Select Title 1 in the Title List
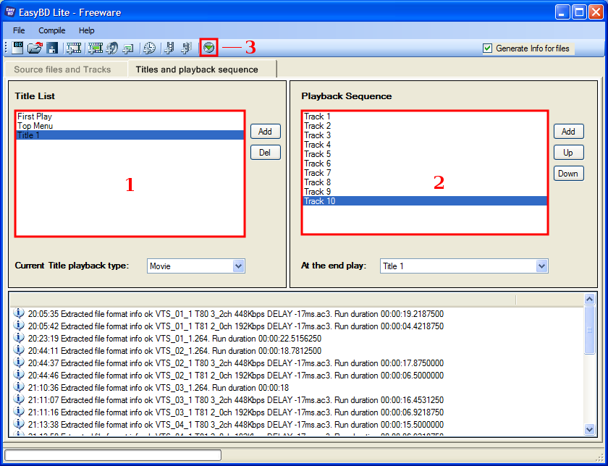The width and height of the screenshot is (608, 466). click(130, 135)
